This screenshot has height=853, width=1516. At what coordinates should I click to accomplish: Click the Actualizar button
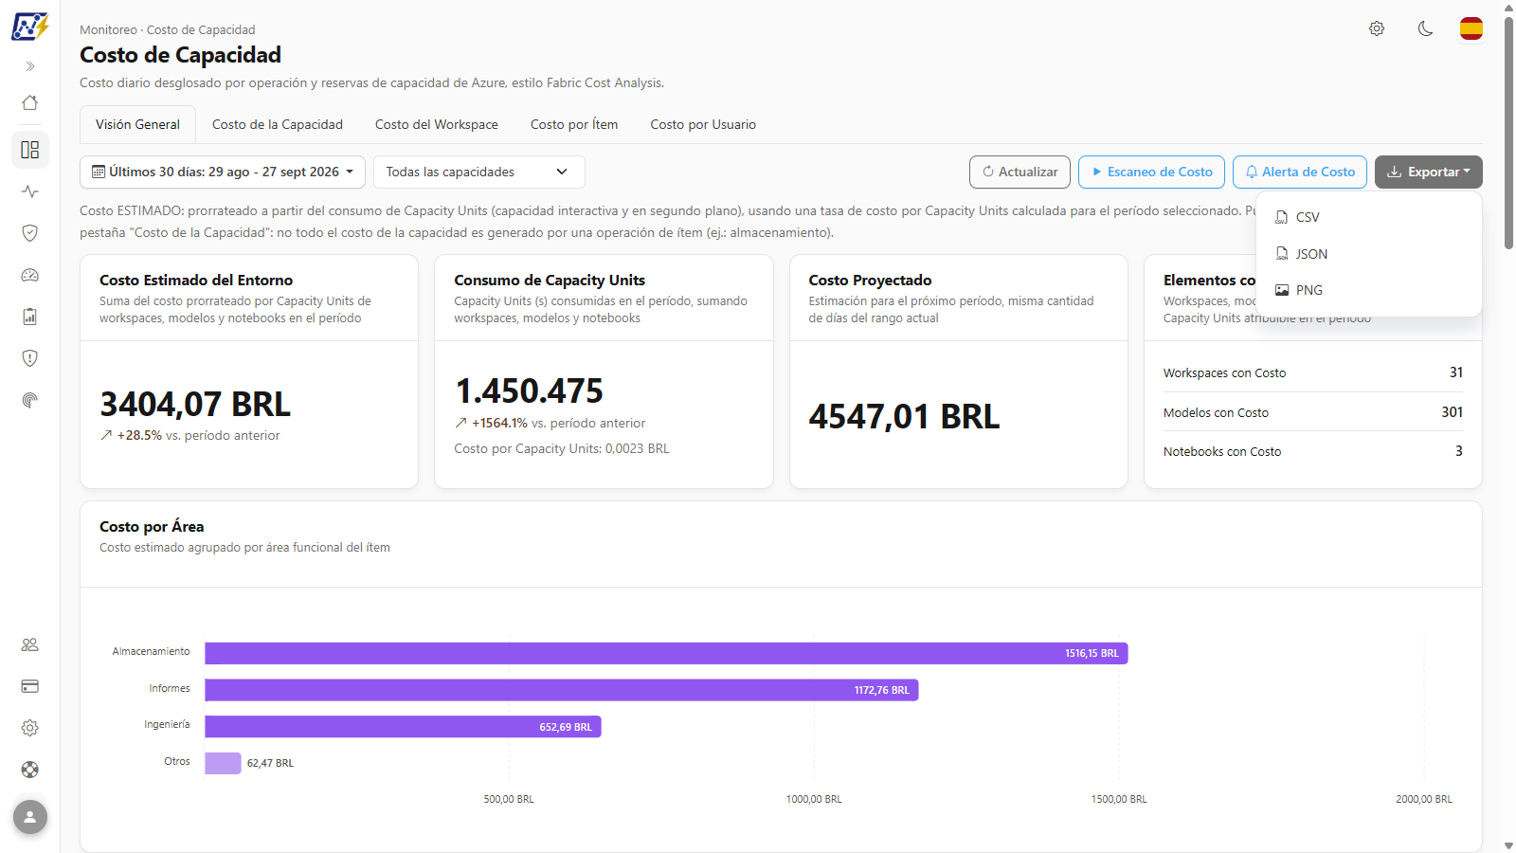pos(1020,172)
